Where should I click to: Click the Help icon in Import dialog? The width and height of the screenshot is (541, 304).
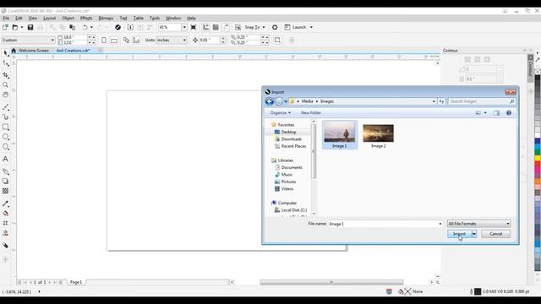(x=509, y=112)
